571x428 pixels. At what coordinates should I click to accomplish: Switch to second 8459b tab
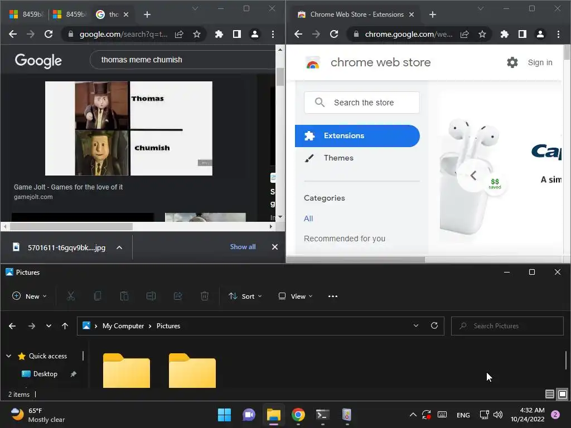(70, 14)
